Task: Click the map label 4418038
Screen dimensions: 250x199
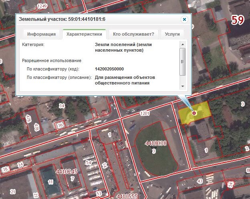Action: coord(155,143)
